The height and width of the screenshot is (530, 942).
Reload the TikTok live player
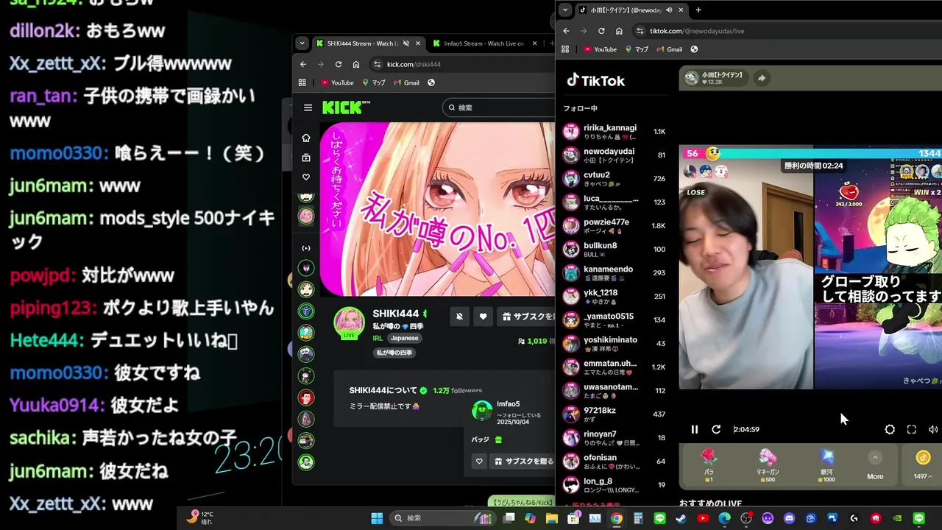pos(716,429)
